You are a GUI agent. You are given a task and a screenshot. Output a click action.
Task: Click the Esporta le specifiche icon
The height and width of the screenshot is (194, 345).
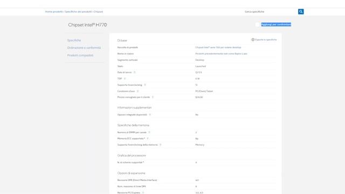pyautogui.click(x=253, y=40)
